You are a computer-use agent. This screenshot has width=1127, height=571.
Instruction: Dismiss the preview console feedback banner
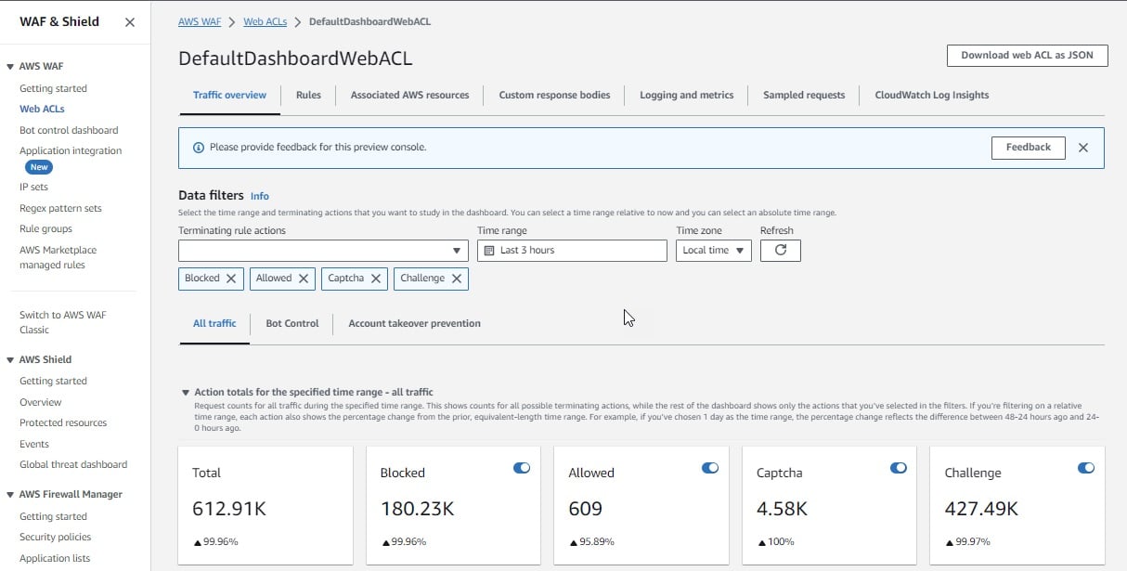pyautogui.click(x=1082, y=148)
